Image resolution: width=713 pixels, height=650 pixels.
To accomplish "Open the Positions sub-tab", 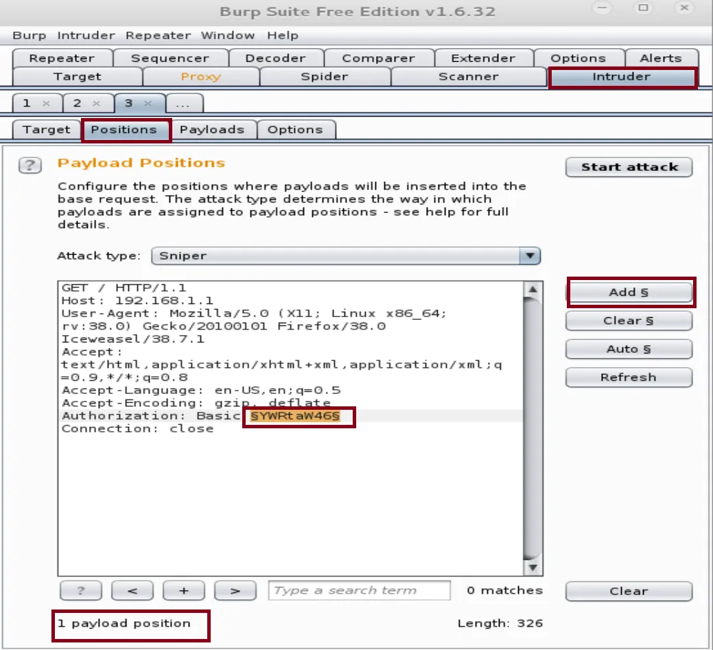I will pyautogui.click(x=124, y=130).
